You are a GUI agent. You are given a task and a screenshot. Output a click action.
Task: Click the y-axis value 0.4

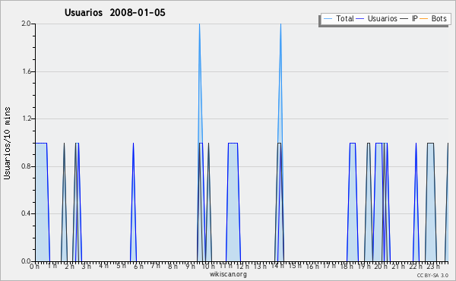coord(27,213)
